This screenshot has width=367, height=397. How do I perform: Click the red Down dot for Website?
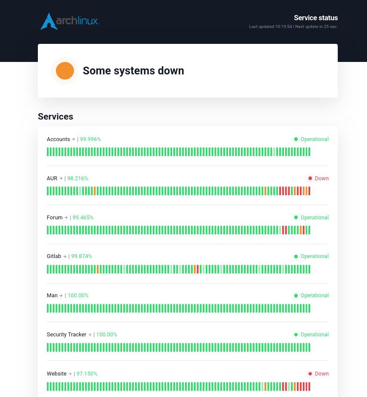pos(310,374)
